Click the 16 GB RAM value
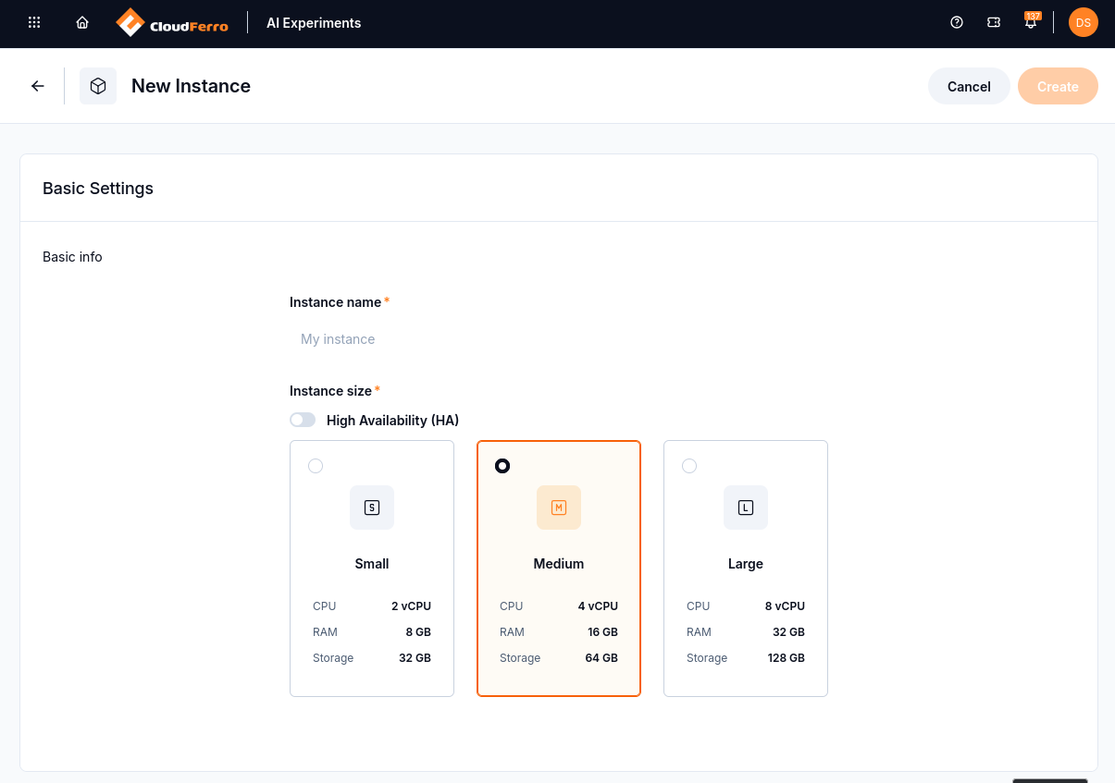 (602, 632)
